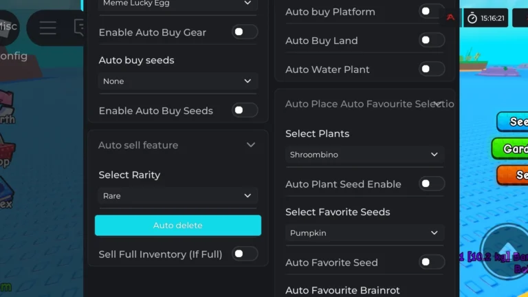The width and height of the screenshot is (528, 297).
Task: Expand favorite seeds dropdown showing Pumpkin
Action: [x=364, y=233]
